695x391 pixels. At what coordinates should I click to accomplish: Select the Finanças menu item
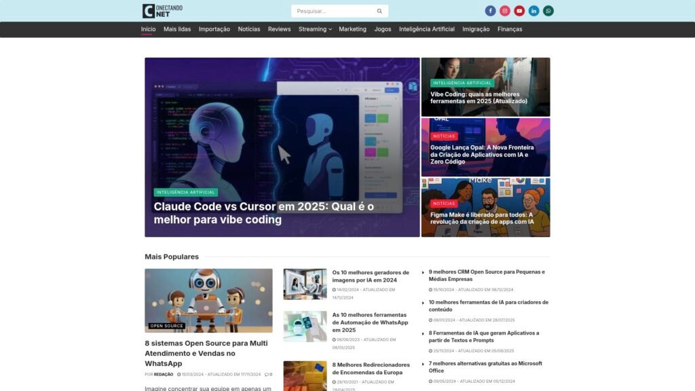pos(510,29)
